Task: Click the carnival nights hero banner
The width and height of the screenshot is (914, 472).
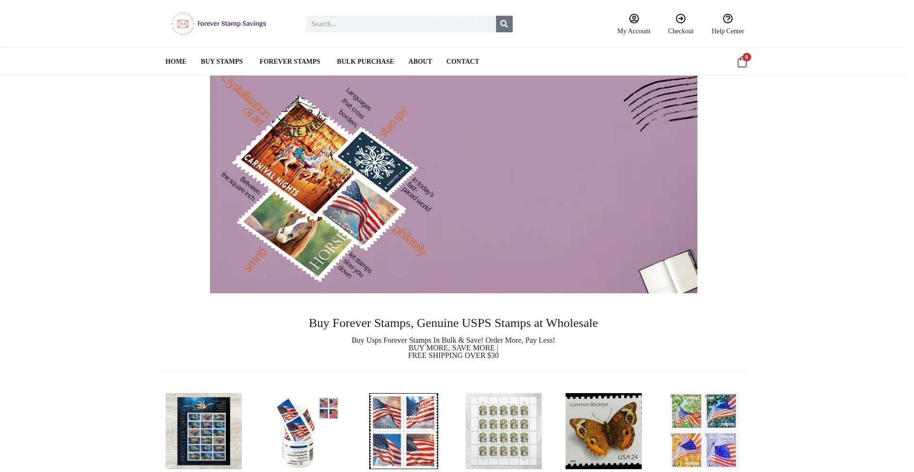Action: [454, 184]
